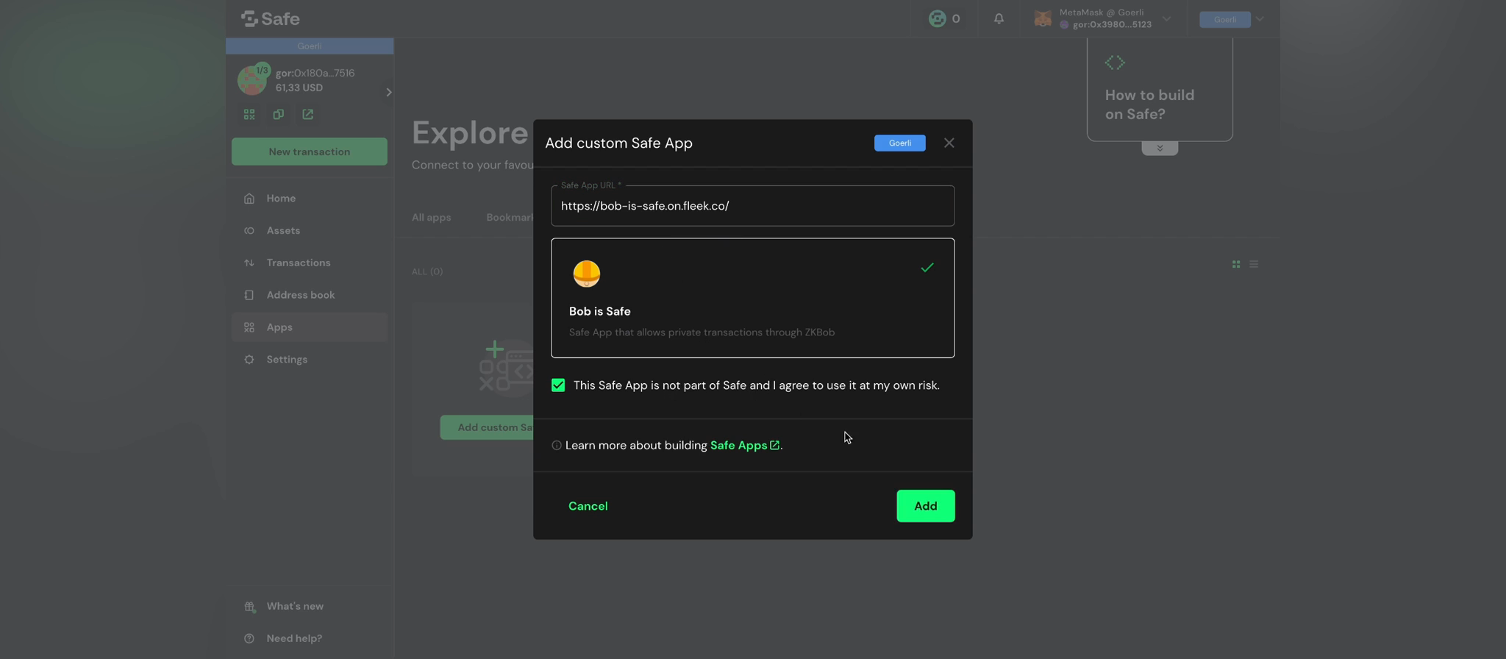Viewport: 1506px width, 659px height.
Task: Open Assets in the sidebar
Action: (309, 231)
